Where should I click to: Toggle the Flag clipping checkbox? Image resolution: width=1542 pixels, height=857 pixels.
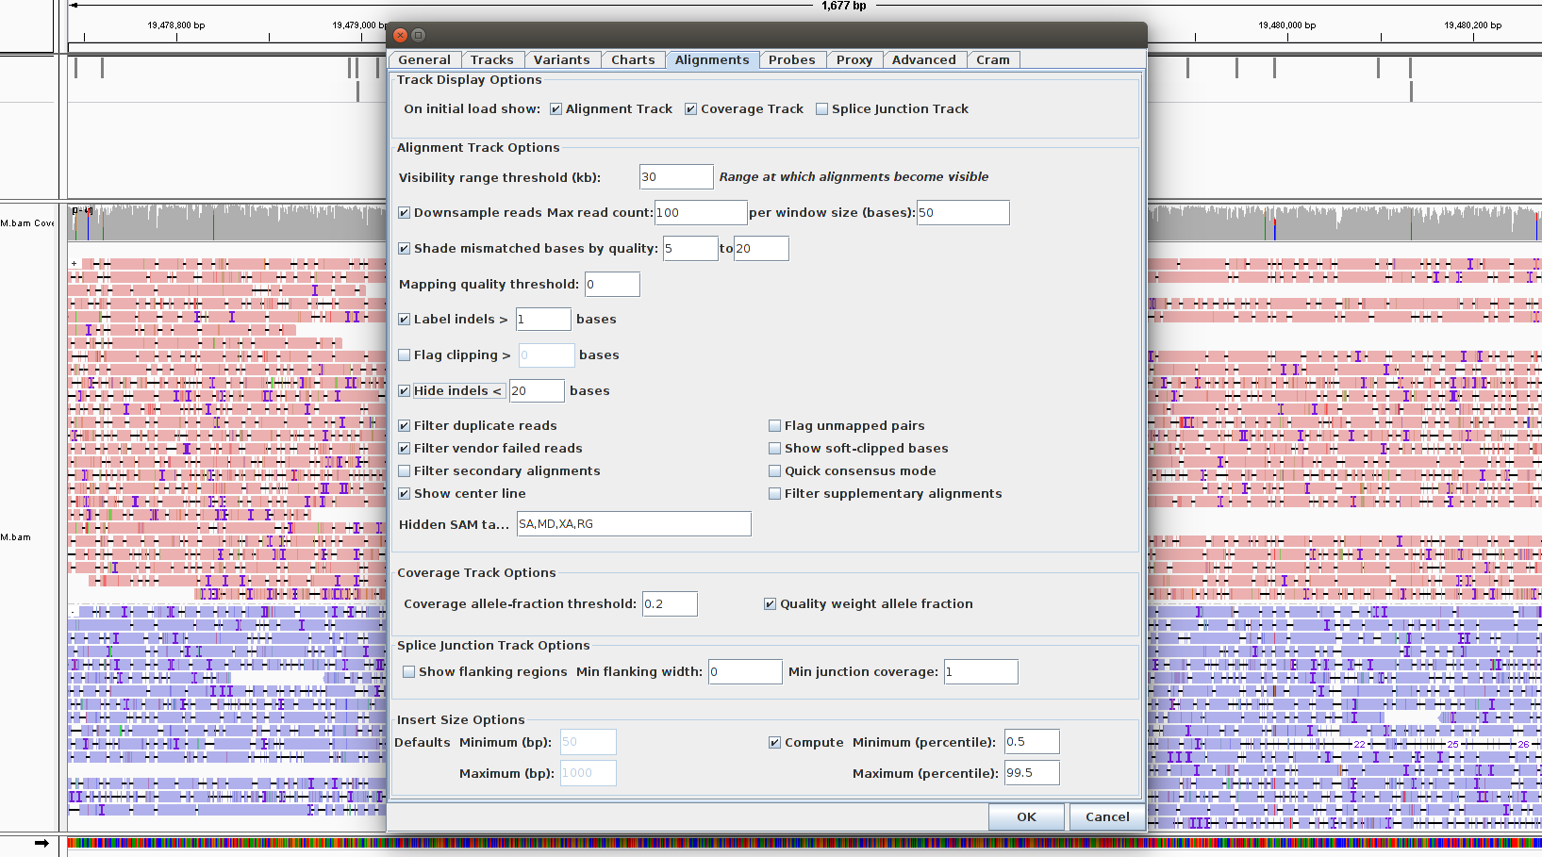405,355
